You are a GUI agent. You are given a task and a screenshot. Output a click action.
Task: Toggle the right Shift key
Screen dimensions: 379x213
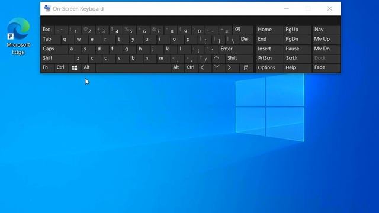point(239,59)
